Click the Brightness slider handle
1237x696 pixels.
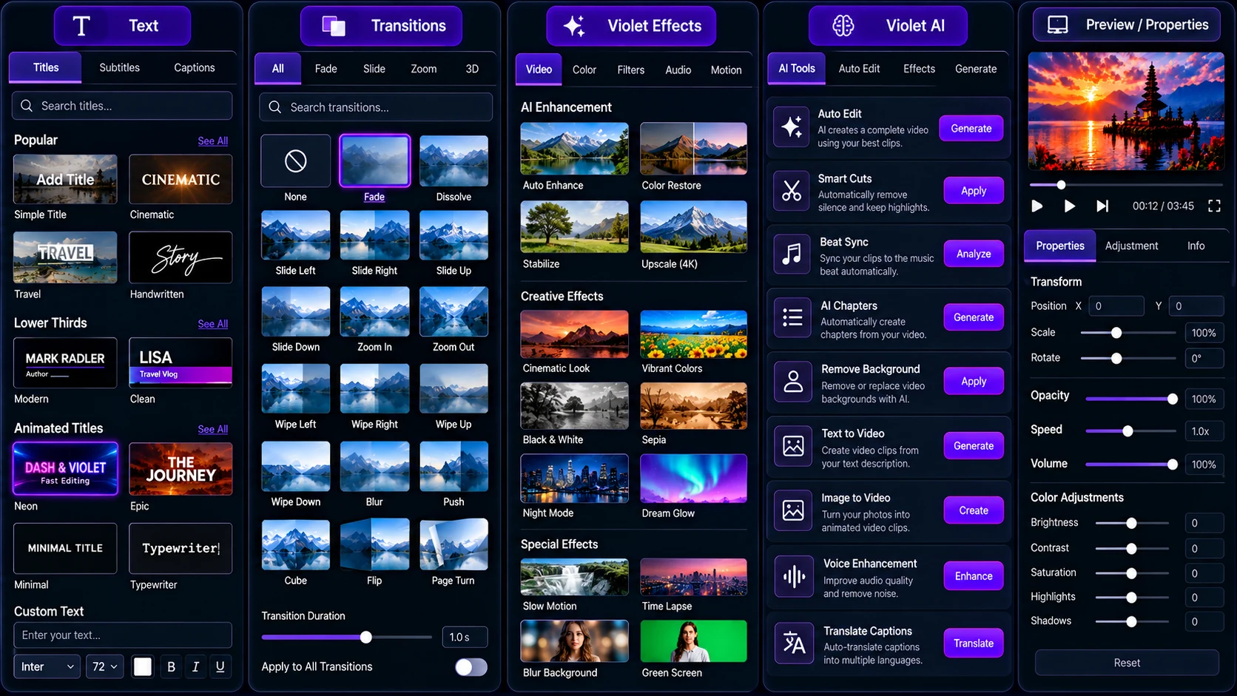click(x=1131, y=523)
